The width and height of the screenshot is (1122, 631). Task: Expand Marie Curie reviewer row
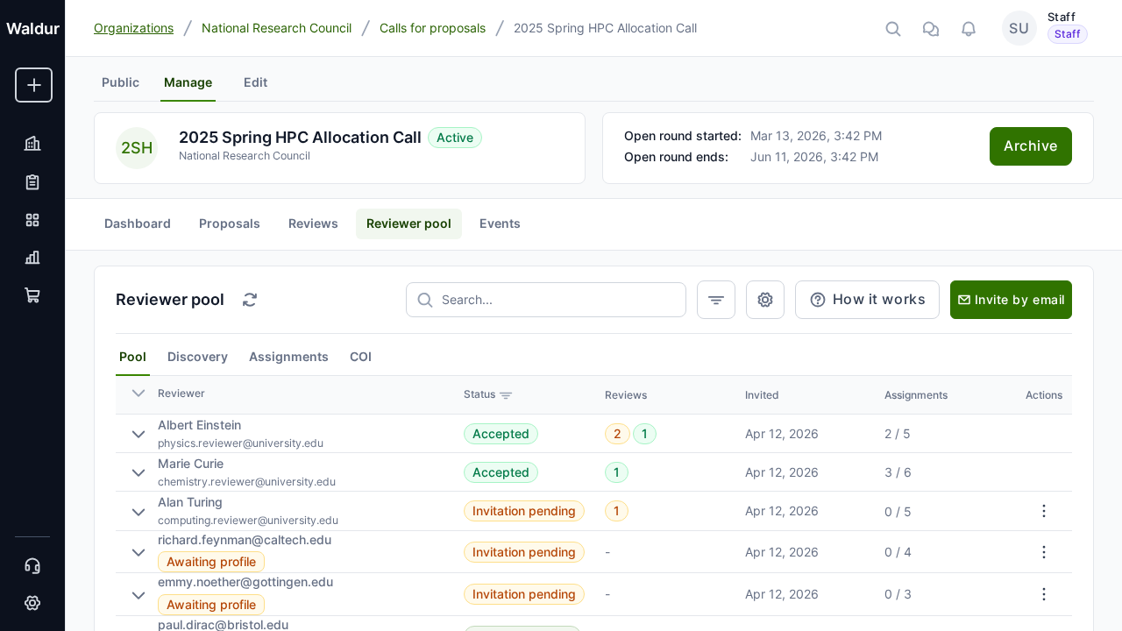point(138,472)
